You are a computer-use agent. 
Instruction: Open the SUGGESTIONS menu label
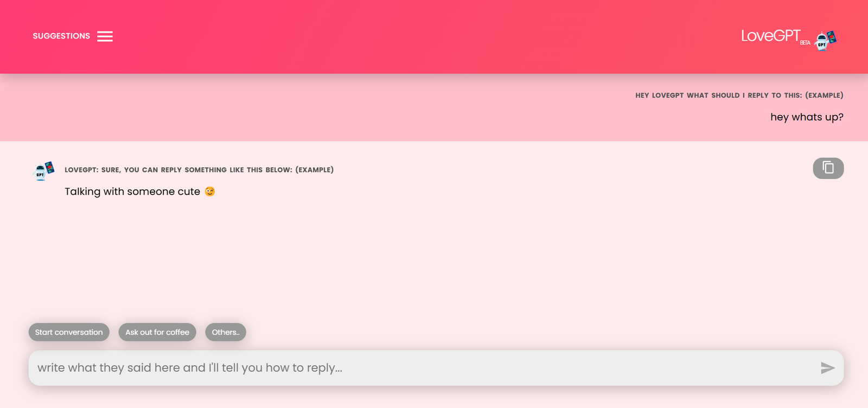click(x=61, y=36)
